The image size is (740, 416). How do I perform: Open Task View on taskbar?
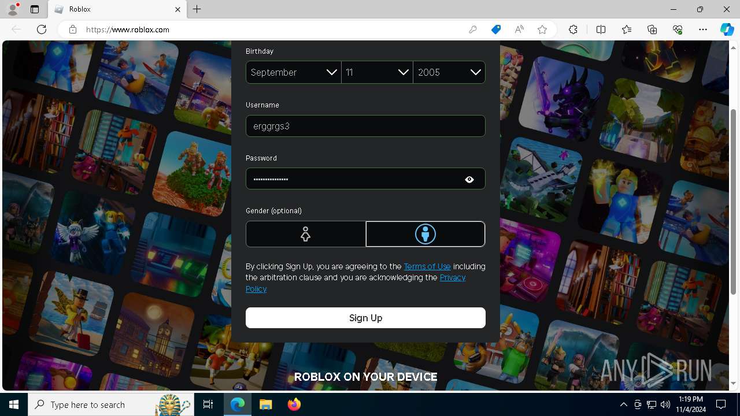(x=208, y=404)
